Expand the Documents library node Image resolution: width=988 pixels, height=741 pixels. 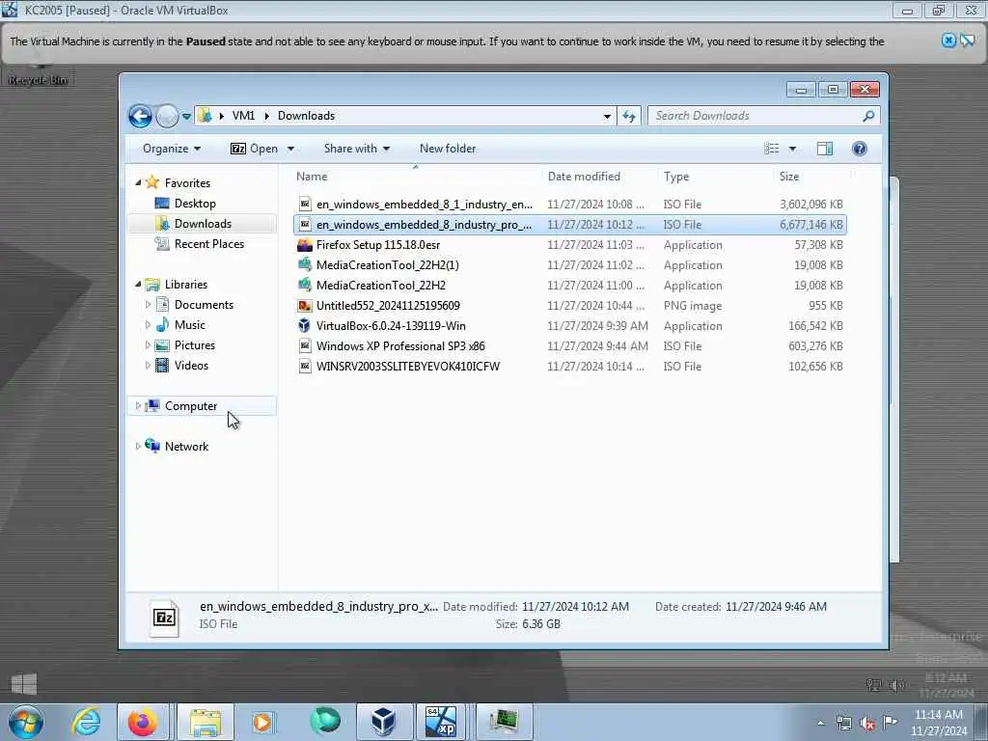coord(148,304)
